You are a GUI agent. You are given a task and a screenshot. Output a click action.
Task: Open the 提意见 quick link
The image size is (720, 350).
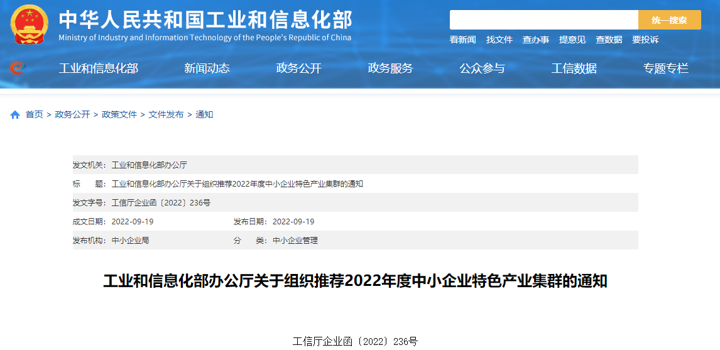(572, 40)
